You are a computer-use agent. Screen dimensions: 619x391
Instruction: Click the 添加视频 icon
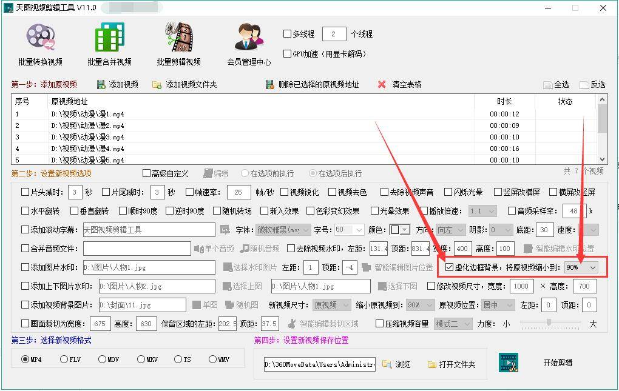coord(101,84)
